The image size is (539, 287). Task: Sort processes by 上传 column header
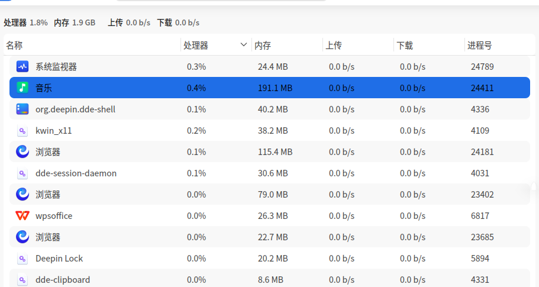[358, 45]
